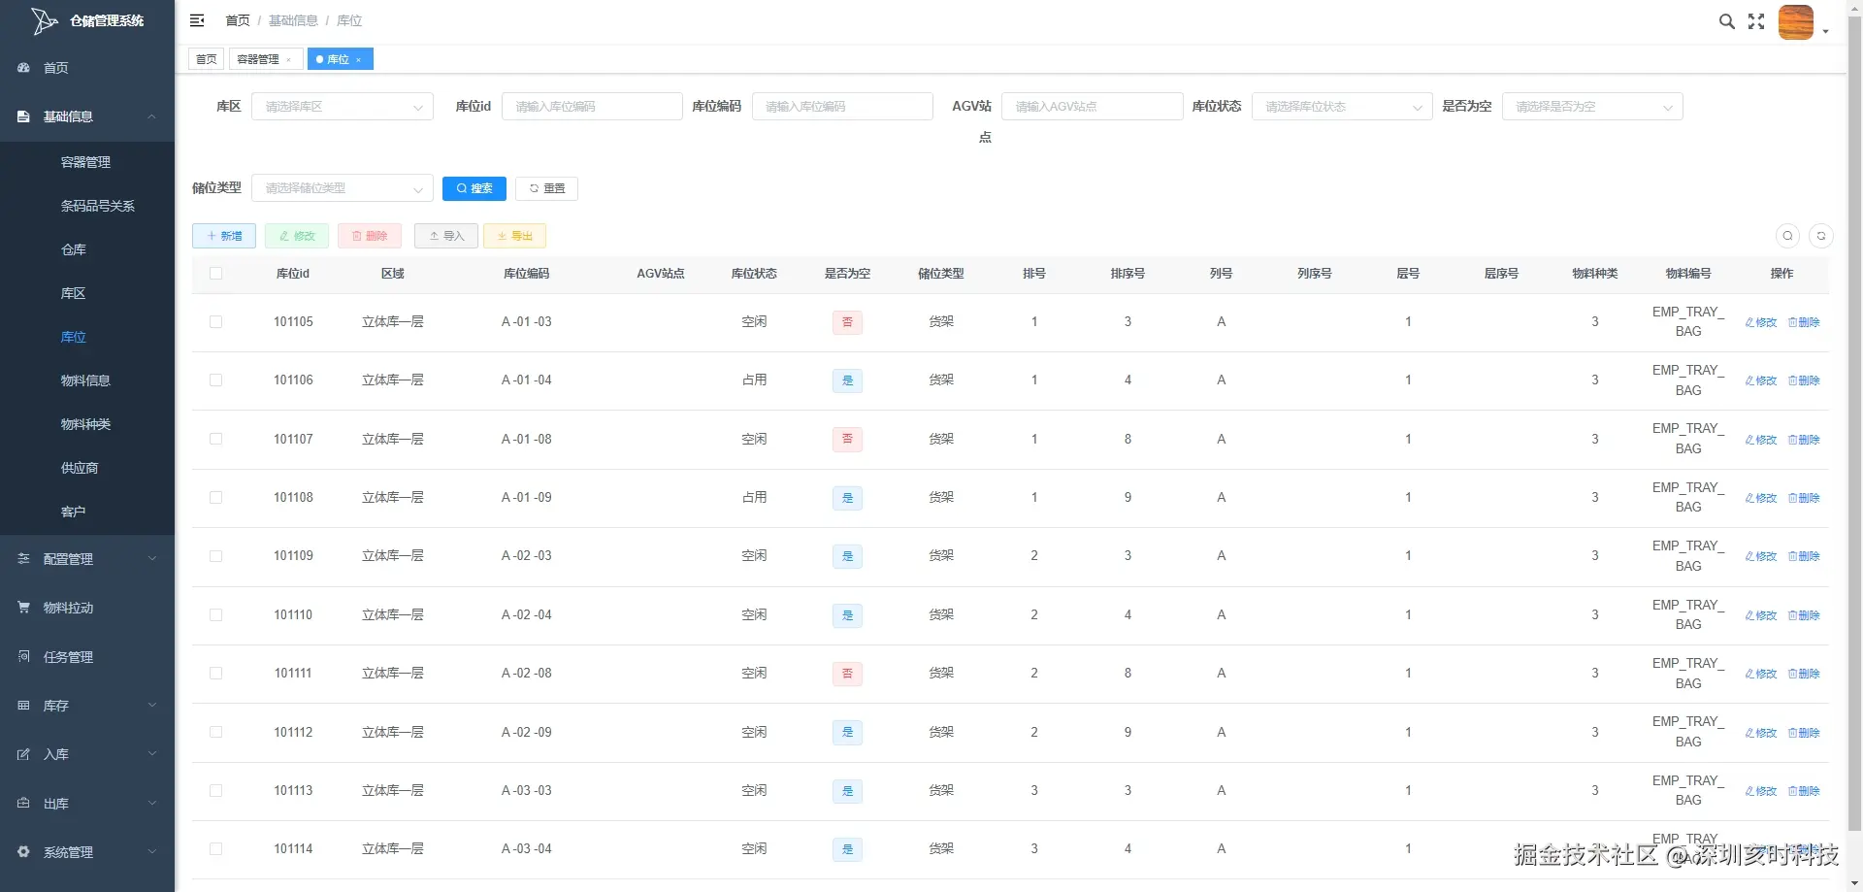
Task: Click the 库位编码 input field
Action: click(x=842, y=107)
